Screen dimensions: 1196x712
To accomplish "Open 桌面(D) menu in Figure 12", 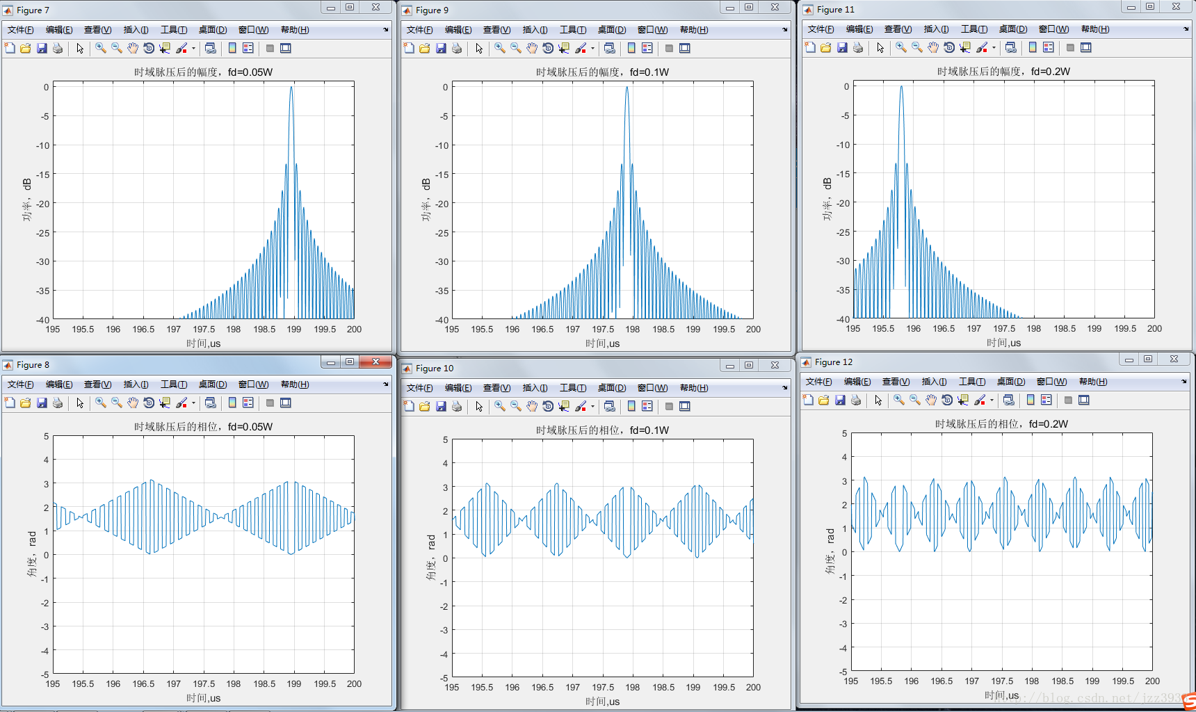I will coord(1011,382).
